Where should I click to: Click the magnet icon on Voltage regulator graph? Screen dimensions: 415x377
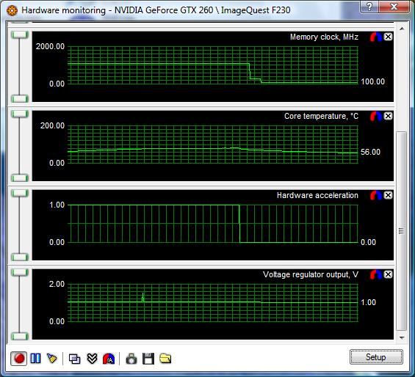(376, 274)
